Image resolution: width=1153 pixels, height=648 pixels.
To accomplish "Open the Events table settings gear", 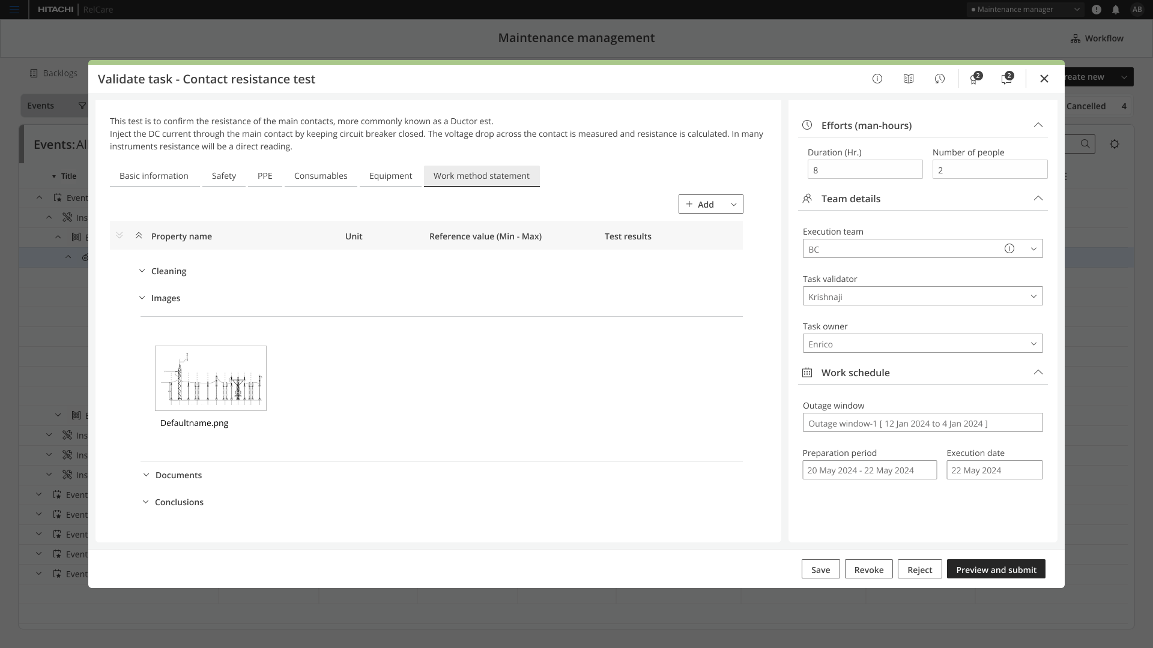I will [1115, 144].
